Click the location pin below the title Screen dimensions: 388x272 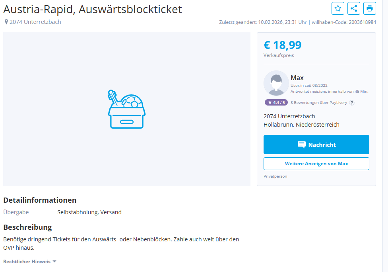[x=6, y=22]
